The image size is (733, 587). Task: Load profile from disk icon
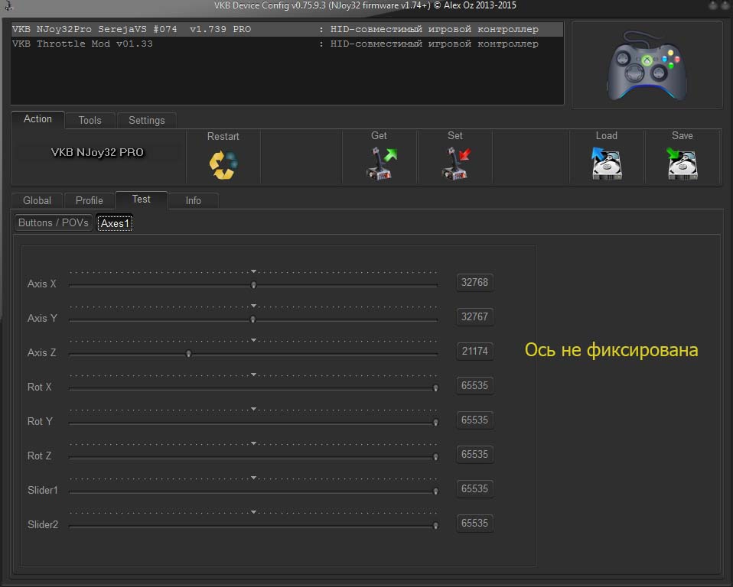[606, 164]
